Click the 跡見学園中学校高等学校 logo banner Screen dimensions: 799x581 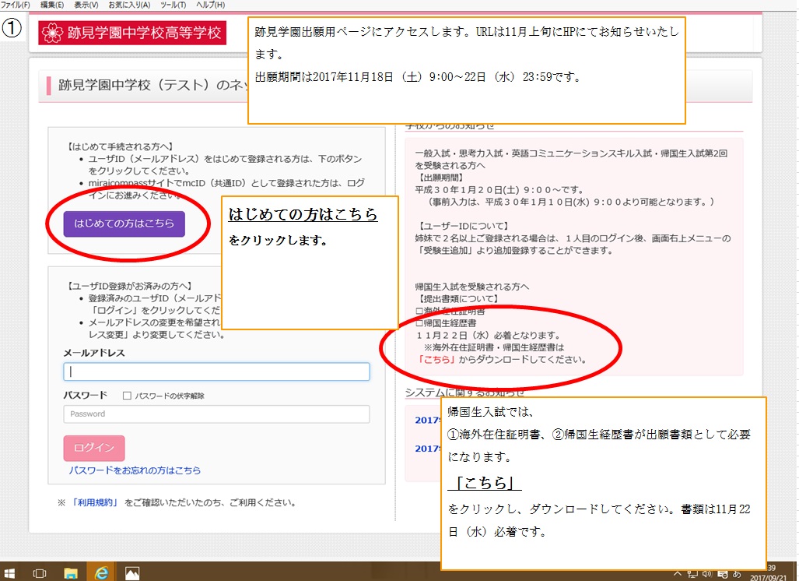(131, 33)
